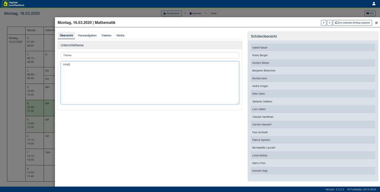Viewport: 380px width, 192px height.
Task: Select student Lars Halber
Action: coord(313,109)
